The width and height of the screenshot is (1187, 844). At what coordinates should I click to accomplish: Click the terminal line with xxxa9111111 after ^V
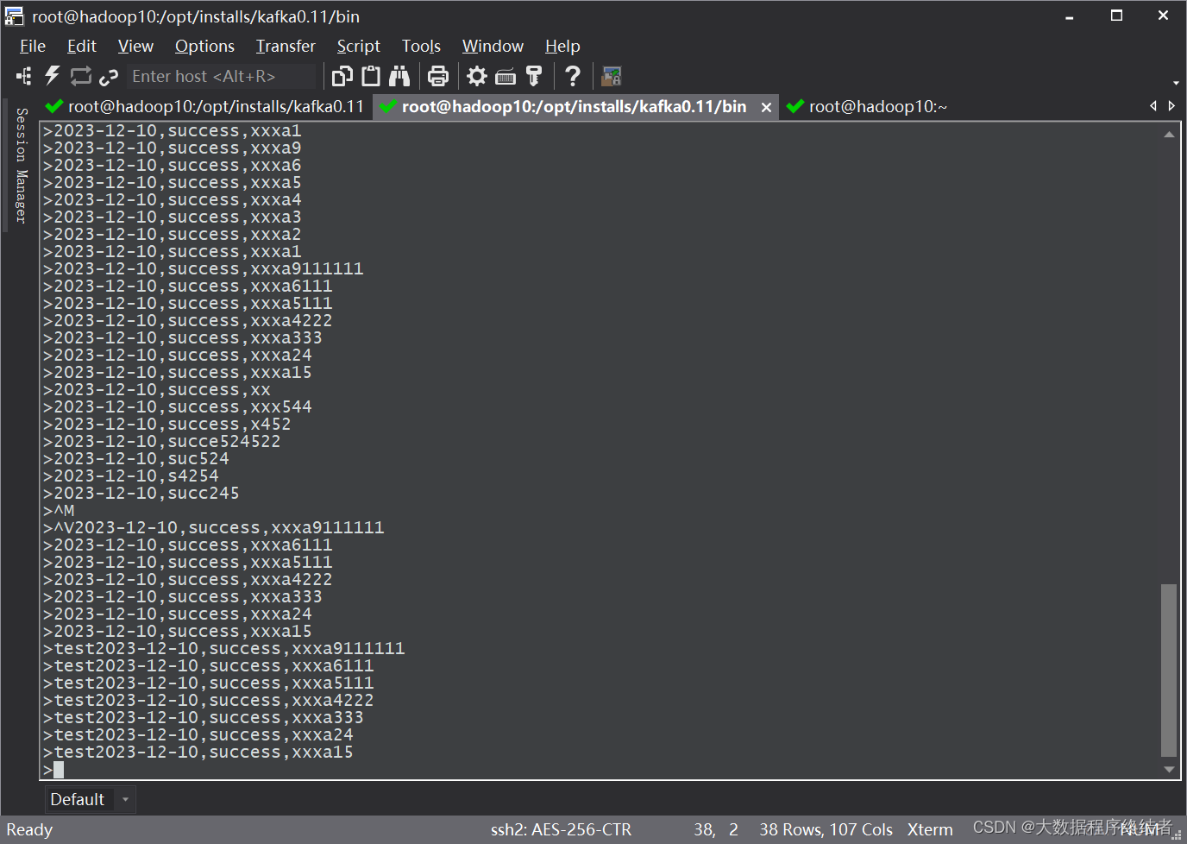(x=213, y=527)
